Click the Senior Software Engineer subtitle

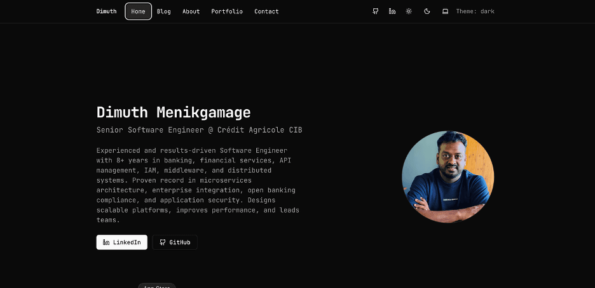(x=199, y=130)
